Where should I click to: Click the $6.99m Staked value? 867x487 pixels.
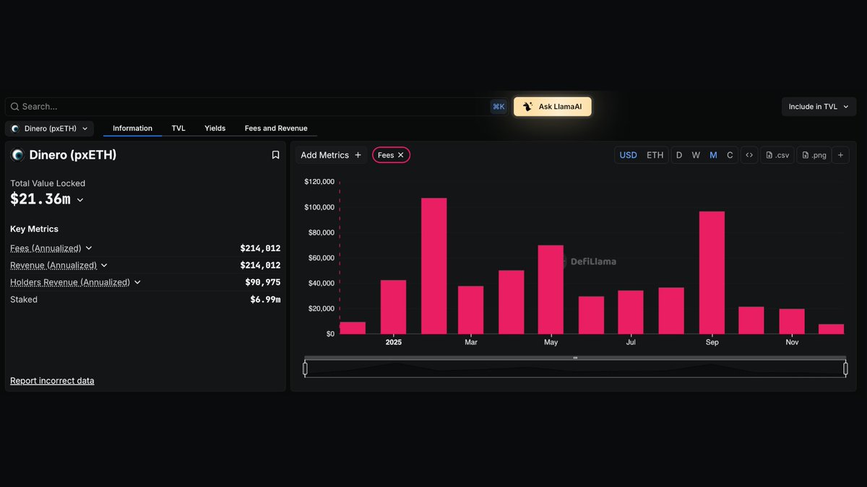click(x=265, y=299)
